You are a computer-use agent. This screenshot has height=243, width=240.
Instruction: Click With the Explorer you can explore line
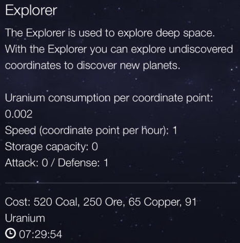point(86,49)
